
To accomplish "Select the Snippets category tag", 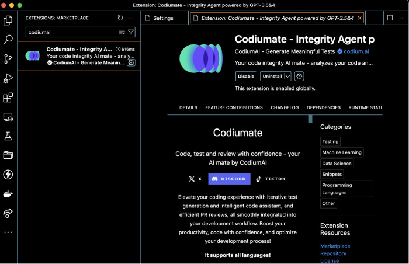I will (x=332, y=174).
